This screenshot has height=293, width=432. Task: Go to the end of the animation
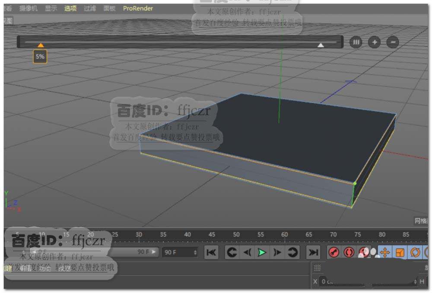click(313, 252)
